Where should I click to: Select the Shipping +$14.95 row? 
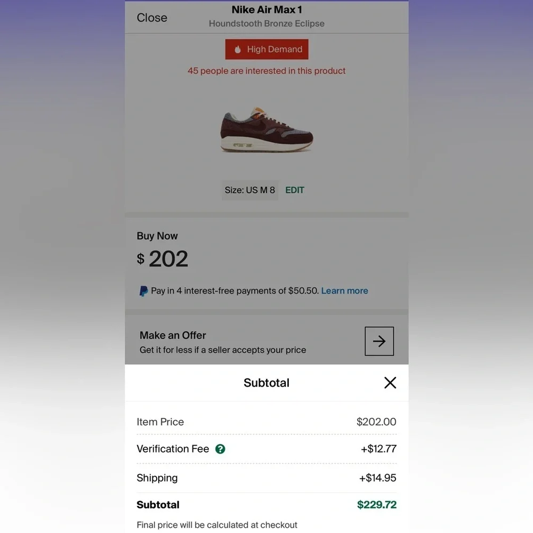point(266,478)
